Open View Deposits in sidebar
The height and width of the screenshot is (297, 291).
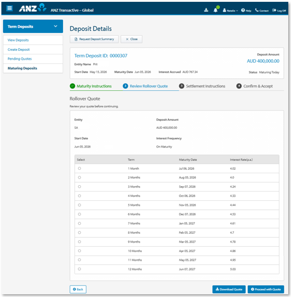[18, 40]
